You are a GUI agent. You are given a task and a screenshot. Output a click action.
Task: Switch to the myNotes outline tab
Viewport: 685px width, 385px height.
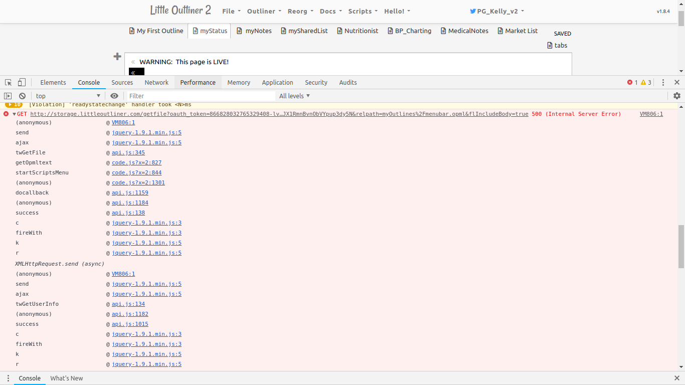[254, 31]
